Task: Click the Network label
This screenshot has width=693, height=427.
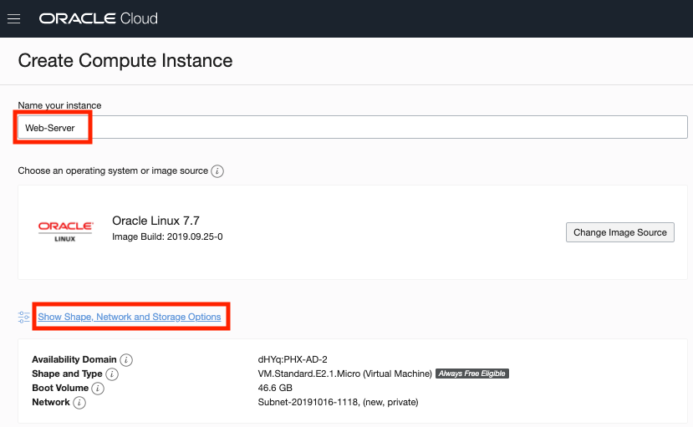Action: (x=51, y=402)
